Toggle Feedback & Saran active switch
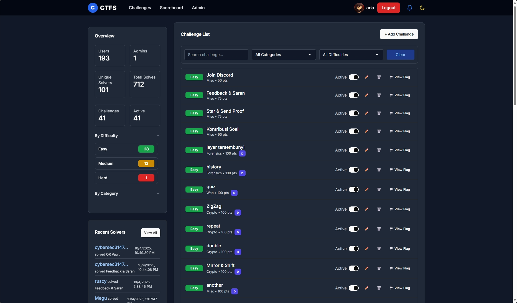 354,95
